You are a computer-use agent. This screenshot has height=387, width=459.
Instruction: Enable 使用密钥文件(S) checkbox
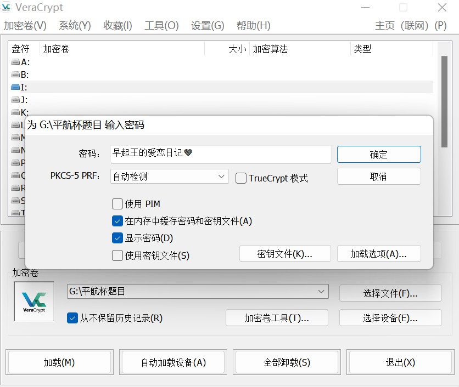(x=117, y=255)
